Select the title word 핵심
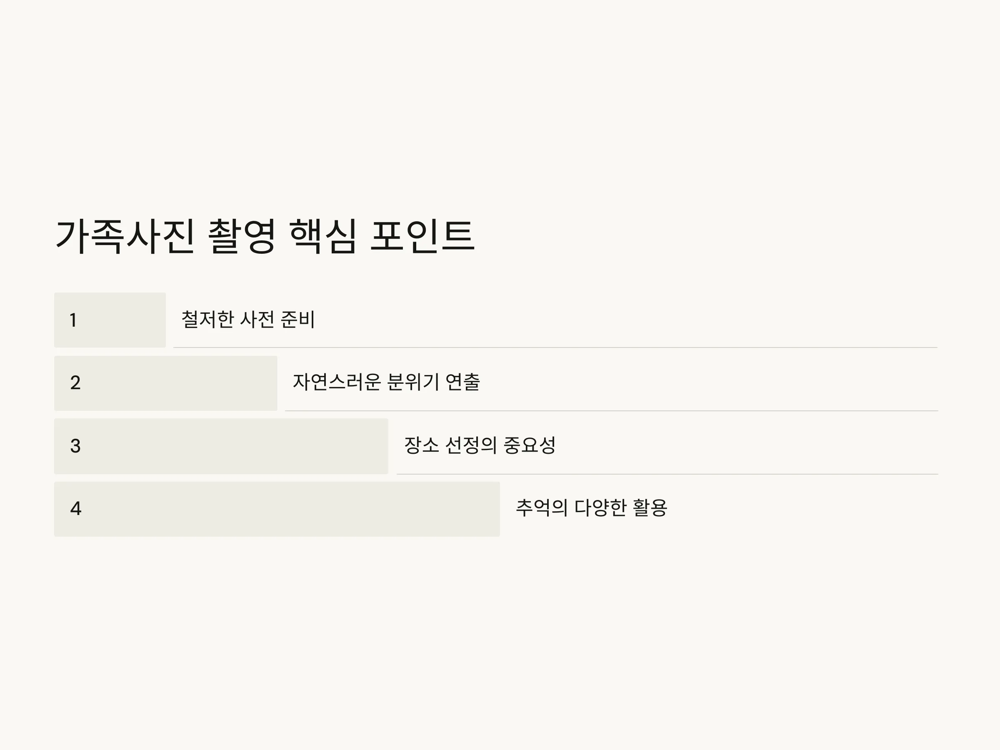 (x=323, y=236)
